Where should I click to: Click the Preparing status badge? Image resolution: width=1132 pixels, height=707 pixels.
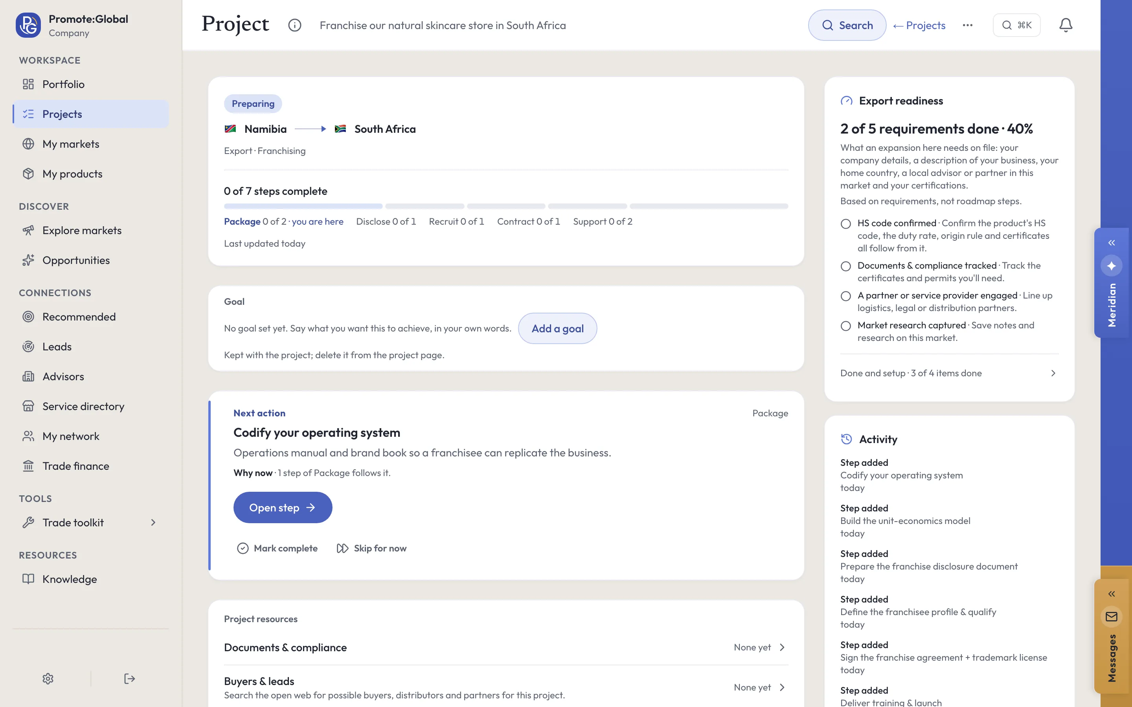pyautogui.click(x=253, y=104)
